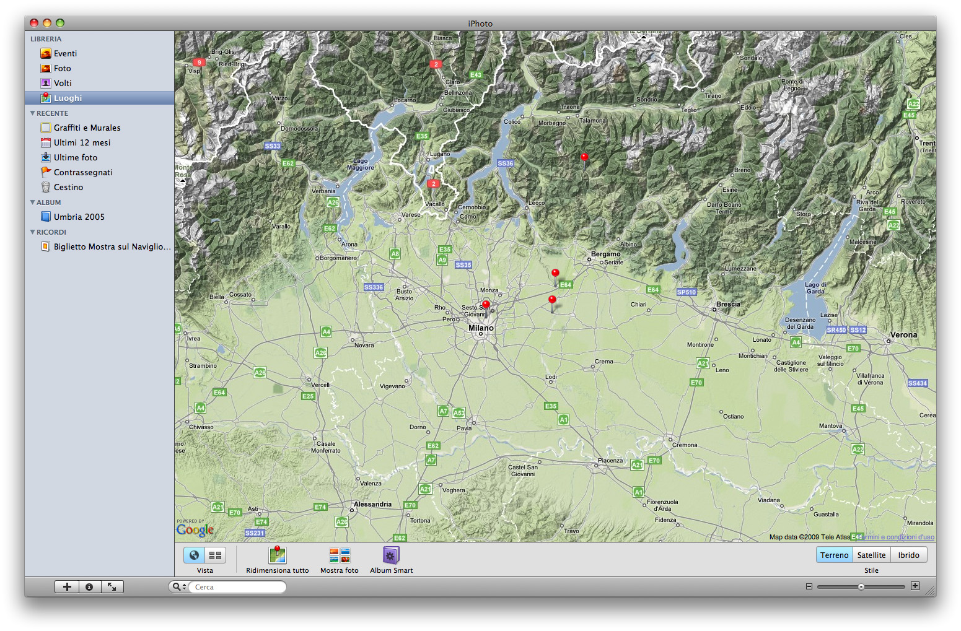Click the Lago di Garda label
The width and height of the screenshot is (961, 631).
point(815,288)
